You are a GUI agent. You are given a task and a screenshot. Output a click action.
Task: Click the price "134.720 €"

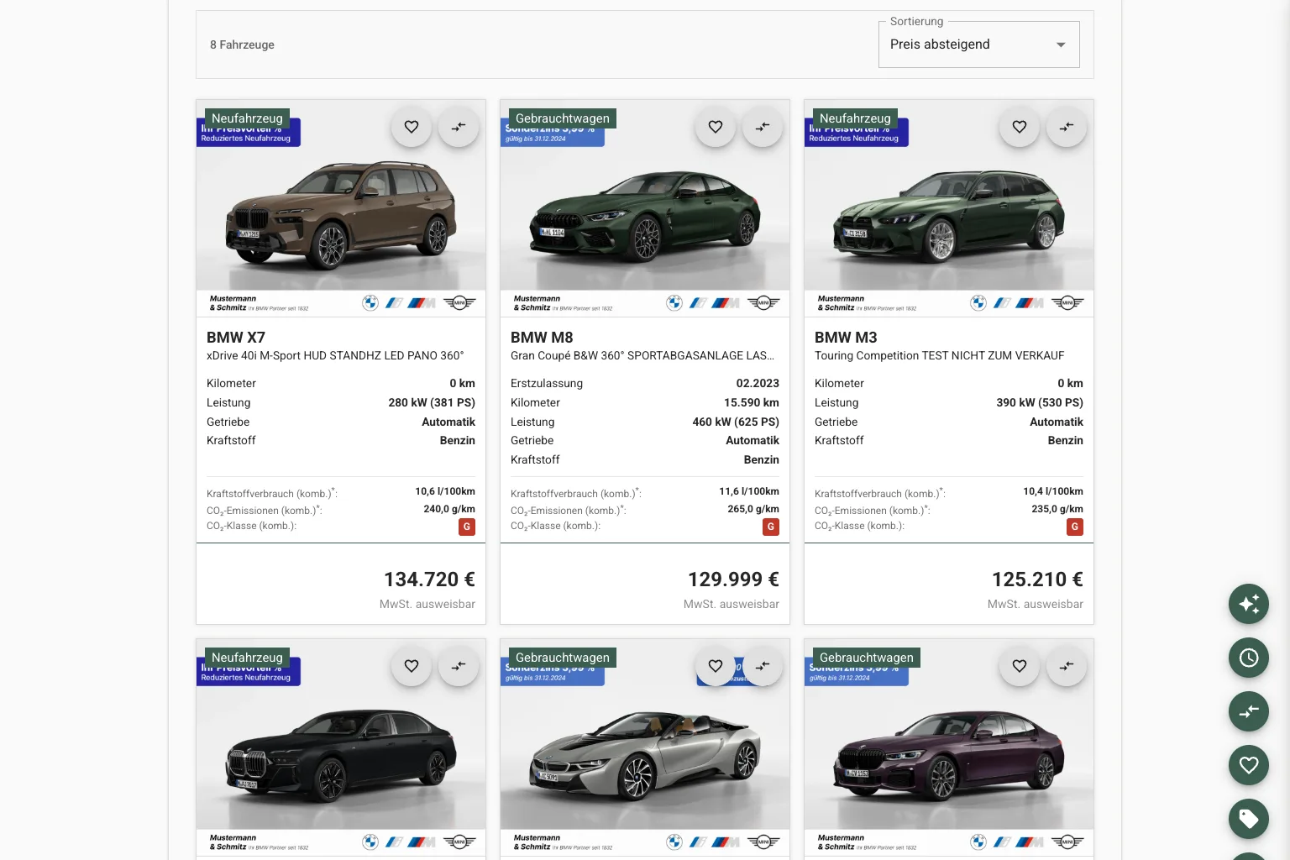(429, 579)
